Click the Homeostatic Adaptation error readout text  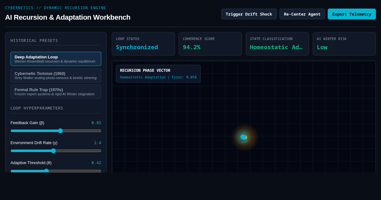click(x=158, y=77)
